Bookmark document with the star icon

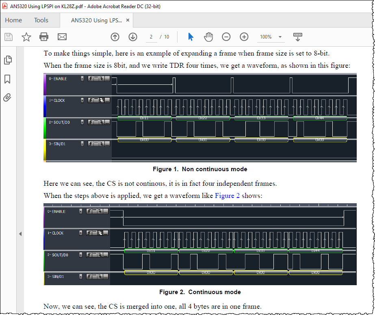point(26,37)
